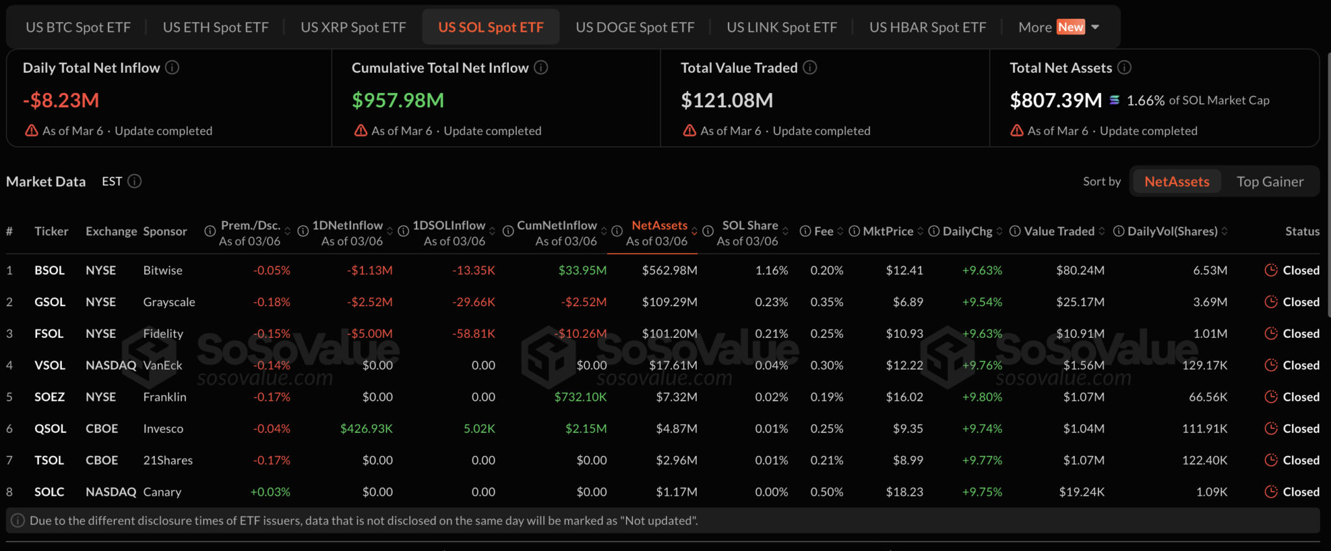Sort by 1DNetInflow using its sort arrows
The height and width of the screenshot is (551, 1331).
click(x=390, y=231)
